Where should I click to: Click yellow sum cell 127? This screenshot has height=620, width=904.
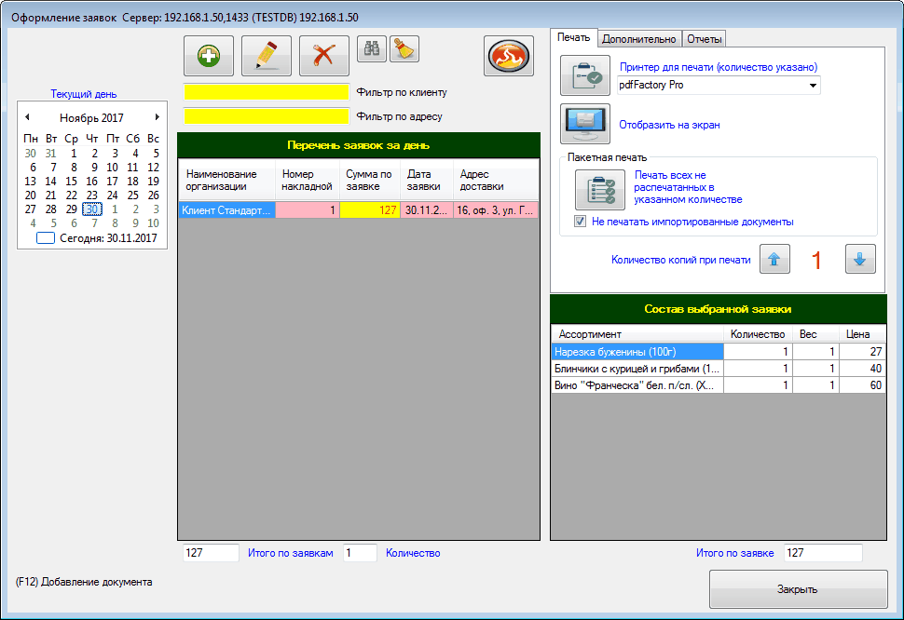(x=370, y=210)
